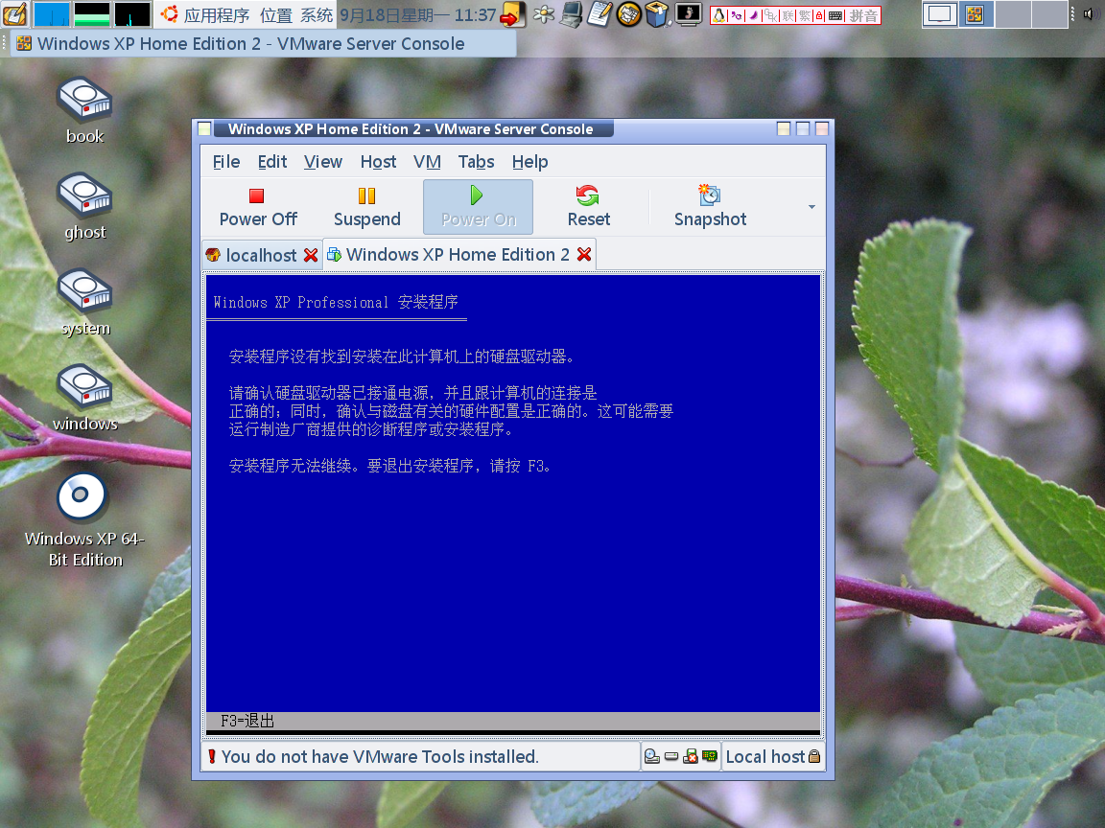Viewport: 1105px width, 828px height.
Task: Close the localhost tab with its X
Action: coord(311,255)
